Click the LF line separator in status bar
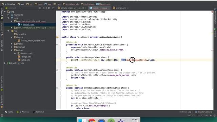The height and width of the screenshot is (122, 217). [x=198, y=115]
